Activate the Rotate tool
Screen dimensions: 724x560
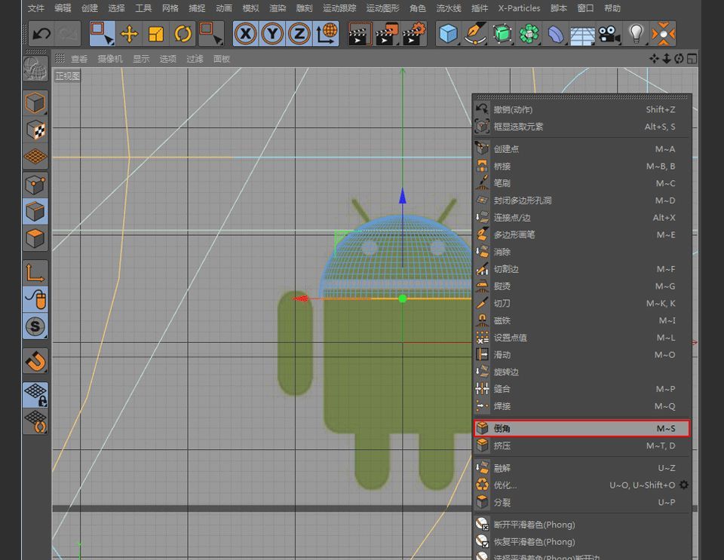click(183, 34)
